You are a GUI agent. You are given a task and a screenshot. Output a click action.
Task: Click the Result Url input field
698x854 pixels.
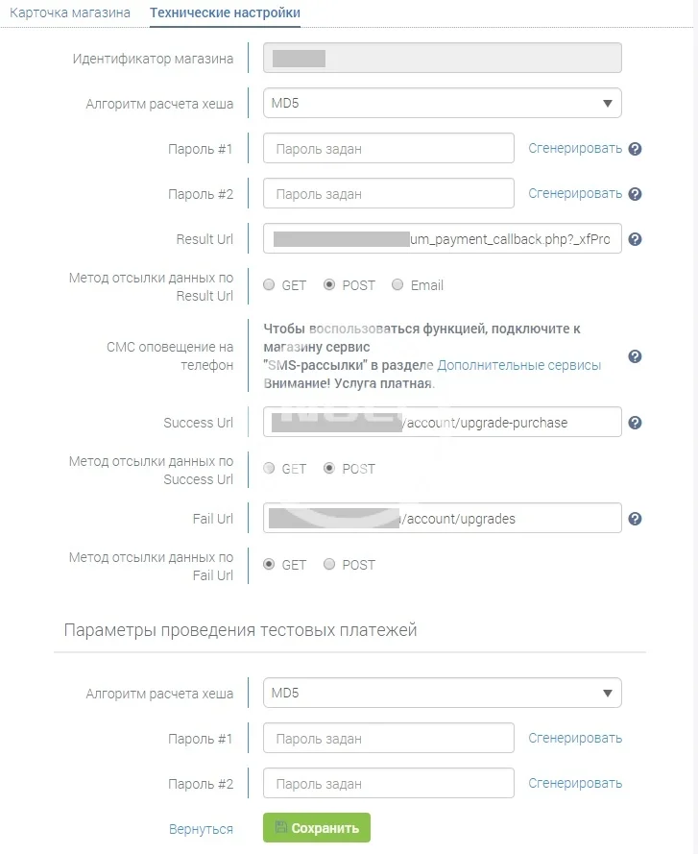pyautogui.click(x=442, y=239)
